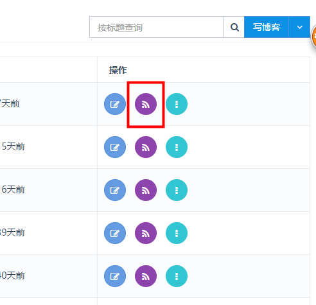Screen dimensions: 316x305
Task: Click the blue 写博客 button
Action: point(267,27)
